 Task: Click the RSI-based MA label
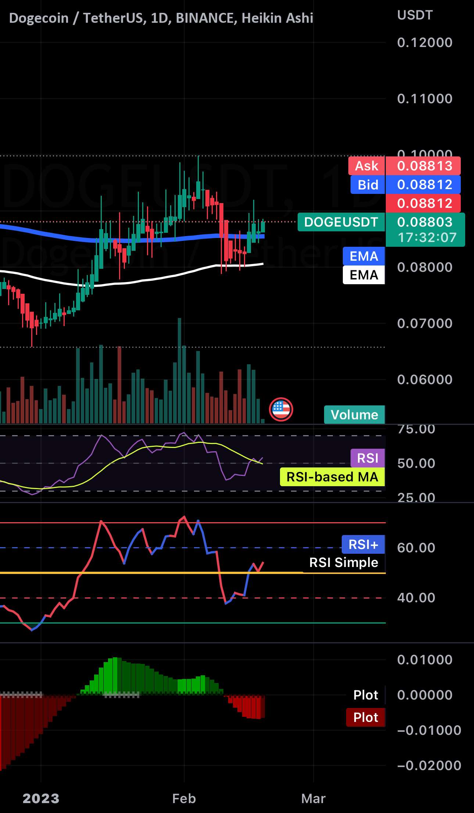332,477
